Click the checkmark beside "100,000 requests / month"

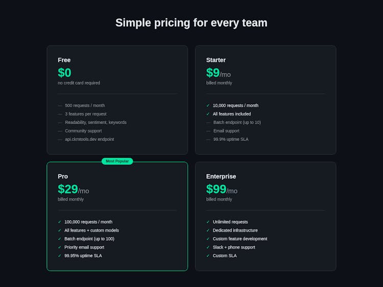[x=60, y=222]
